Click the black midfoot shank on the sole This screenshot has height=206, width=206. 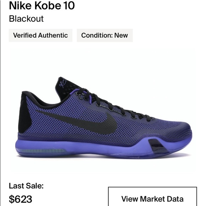[x=157, y=146]
